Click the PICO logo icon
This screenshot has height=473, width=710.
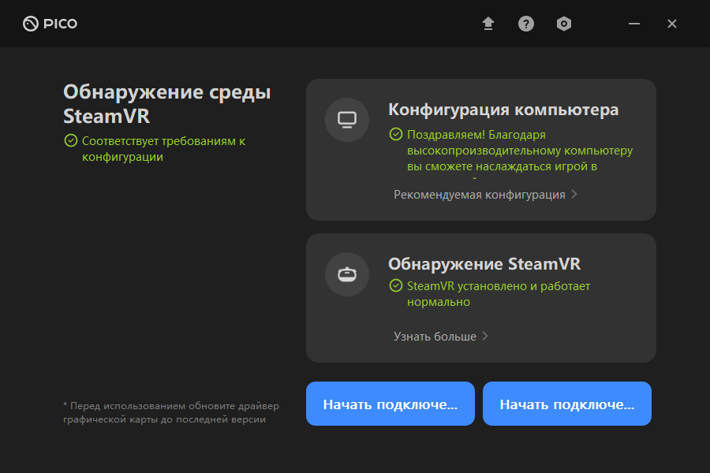pyautogui.click(x=31, y=24)
